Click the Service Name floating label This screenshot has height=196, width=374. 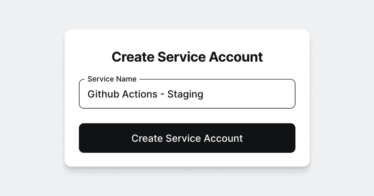112,79
